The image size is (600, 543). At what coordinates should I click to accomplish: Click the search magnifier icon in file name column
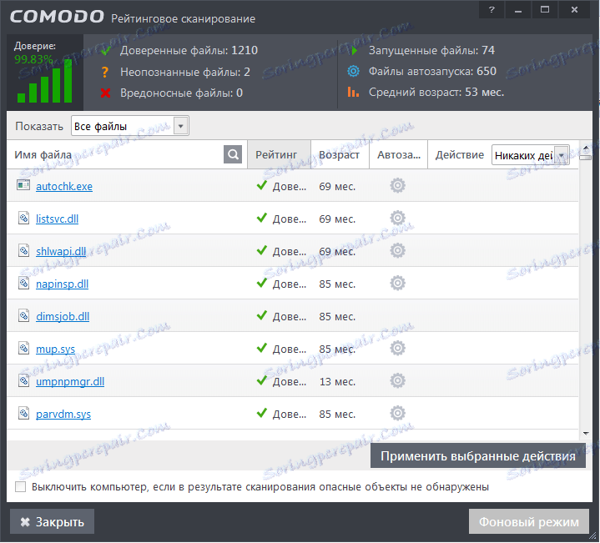(233, 154)
